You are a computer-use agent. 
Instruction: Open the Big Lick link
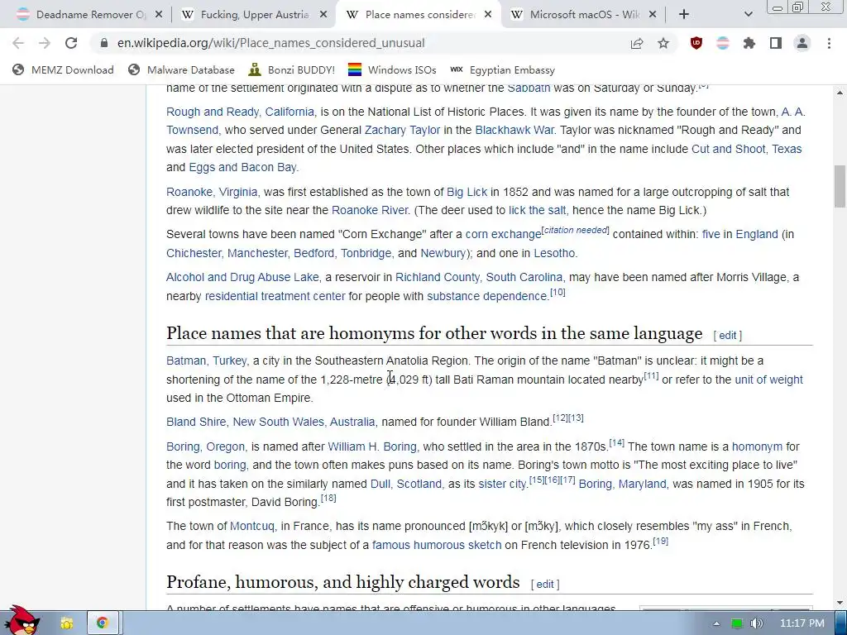[x=467, y=192]
